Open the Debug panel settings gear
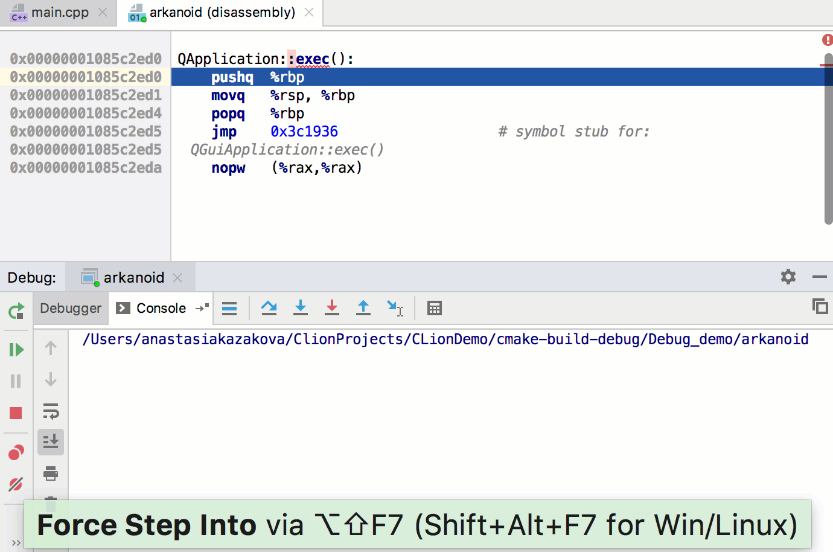This screenshot has height=552, width=833. point(788,277)
